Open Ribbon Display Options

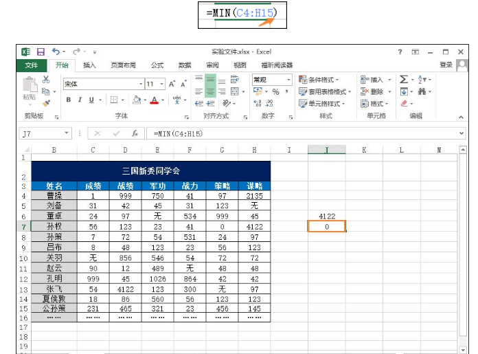click(416, 52)
